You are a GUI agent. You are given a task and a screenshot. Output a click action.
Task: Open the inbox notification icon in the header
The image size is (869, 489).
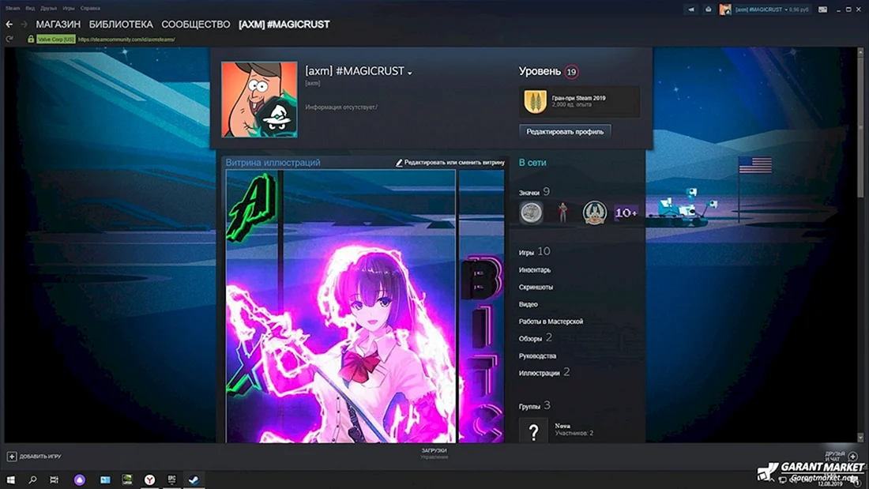(709, 9)
